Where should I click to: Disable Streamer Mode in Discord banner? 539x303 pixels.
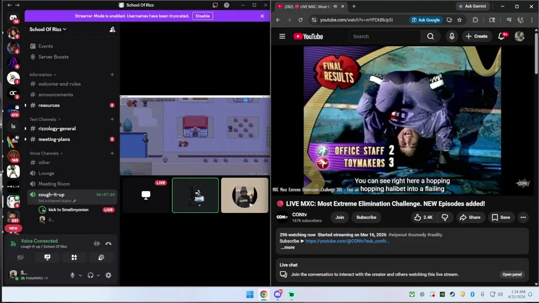coord(203,16)
